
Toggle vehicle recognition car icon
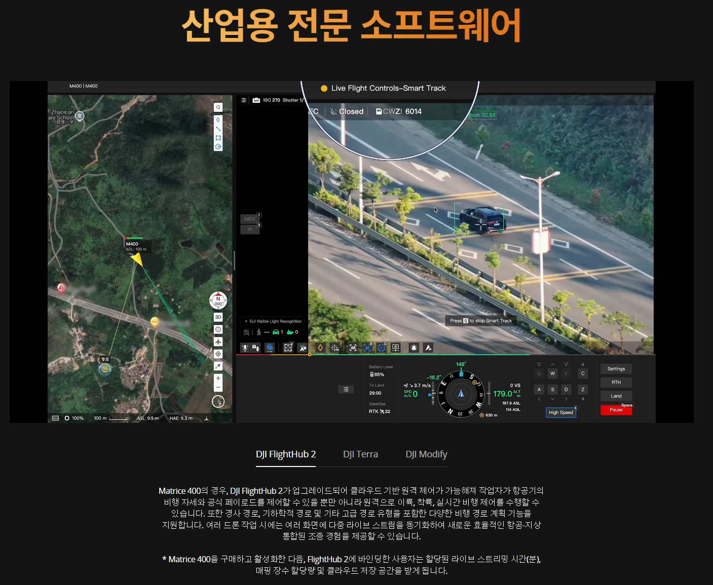[276, 332]
